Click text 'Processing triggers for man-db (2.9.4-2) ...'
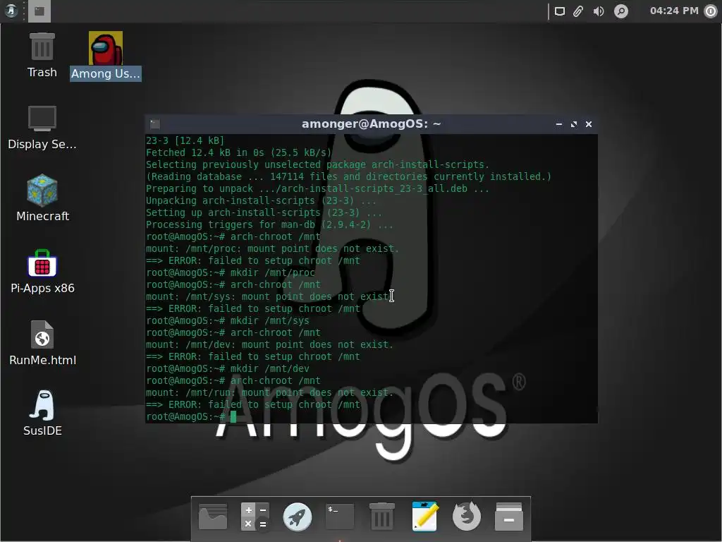 [270, 225]
